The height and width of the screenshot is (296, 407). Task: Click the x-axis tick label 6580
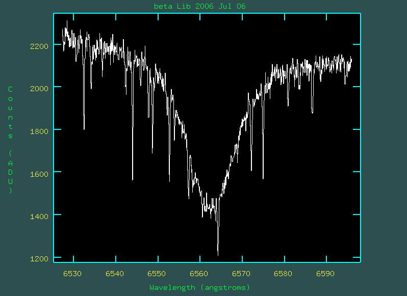point(283,274)
